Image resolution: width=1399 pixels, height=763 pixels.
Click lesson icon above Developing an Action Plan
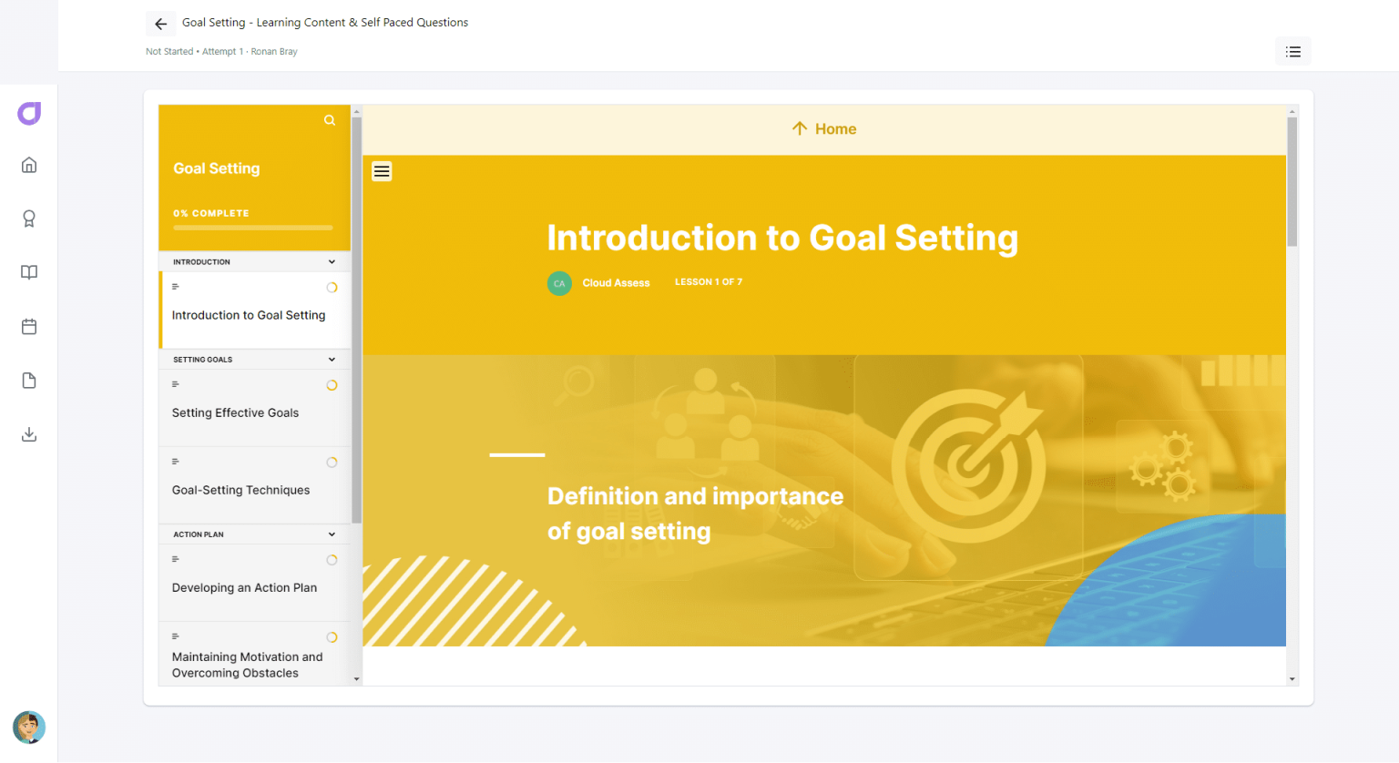pyautogui.click(x=176, y=559)
